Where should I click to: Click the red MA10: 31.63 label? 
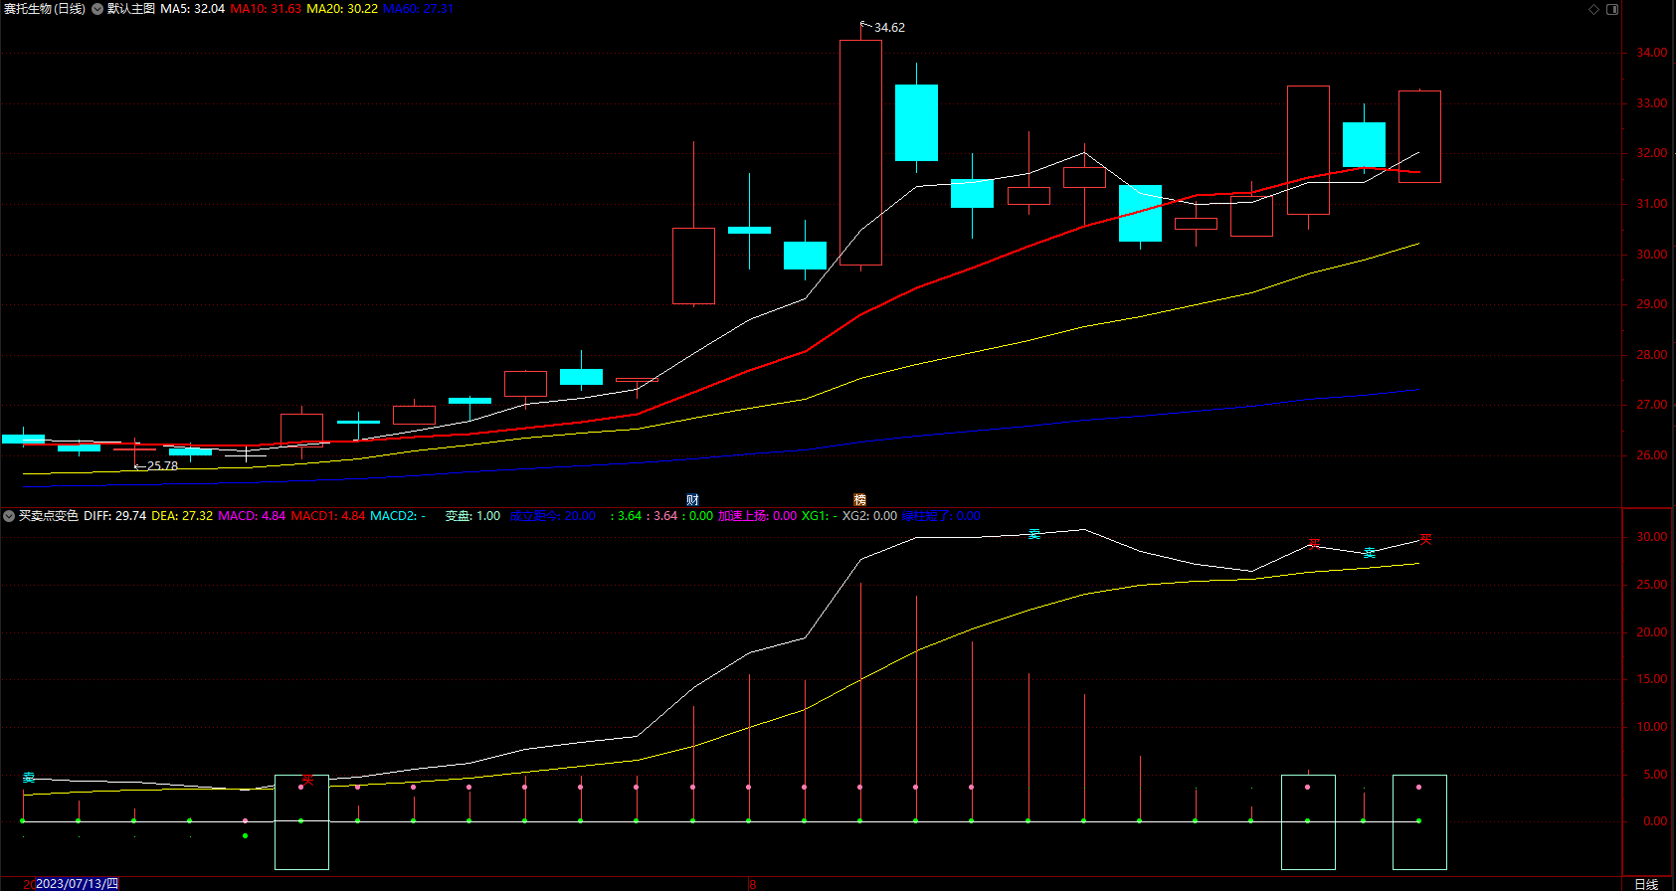point(266,9)
